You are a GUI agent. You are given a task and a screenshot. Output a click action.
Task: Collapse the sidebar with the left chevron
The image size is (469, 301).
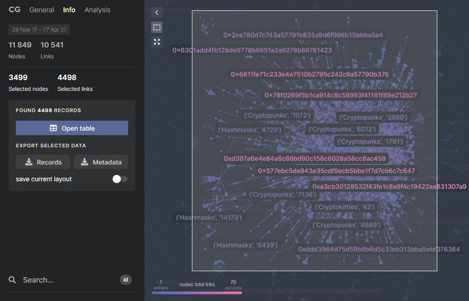(x=157, y=13)
